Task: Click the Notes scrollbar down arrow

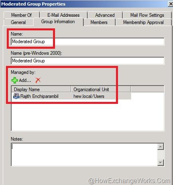Action: tap(161, 163)
